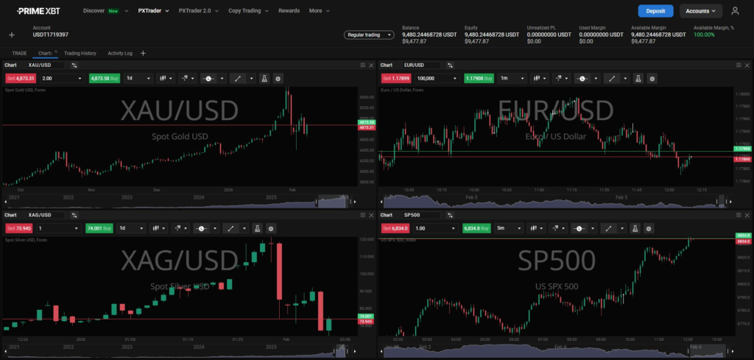Select the line drawing tool on EUR/USD chart
754x360 pixels.
click(x=611, y=78)
